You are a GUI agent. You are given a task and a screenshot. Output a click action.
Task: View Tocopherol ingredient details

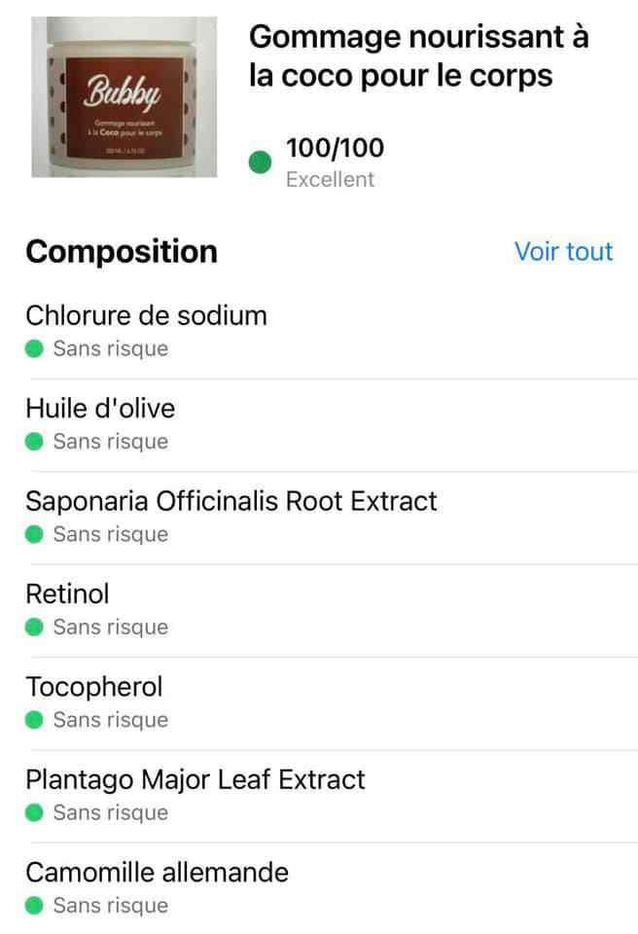94,687
